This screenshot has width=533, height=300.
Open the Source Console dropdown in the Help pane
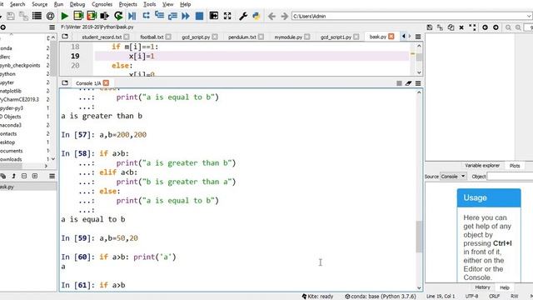click(x=453, y=176)
